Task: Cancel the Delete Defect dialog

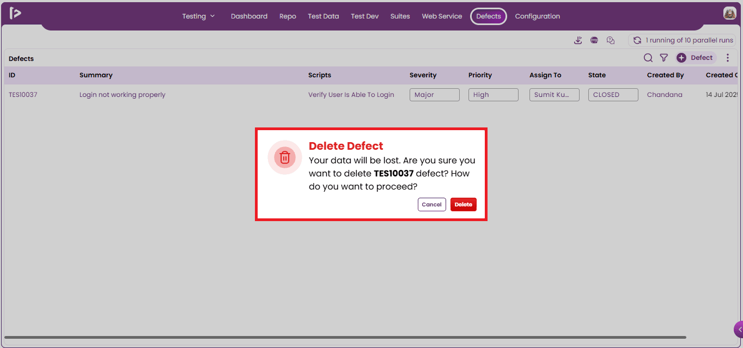Action: 432,204
